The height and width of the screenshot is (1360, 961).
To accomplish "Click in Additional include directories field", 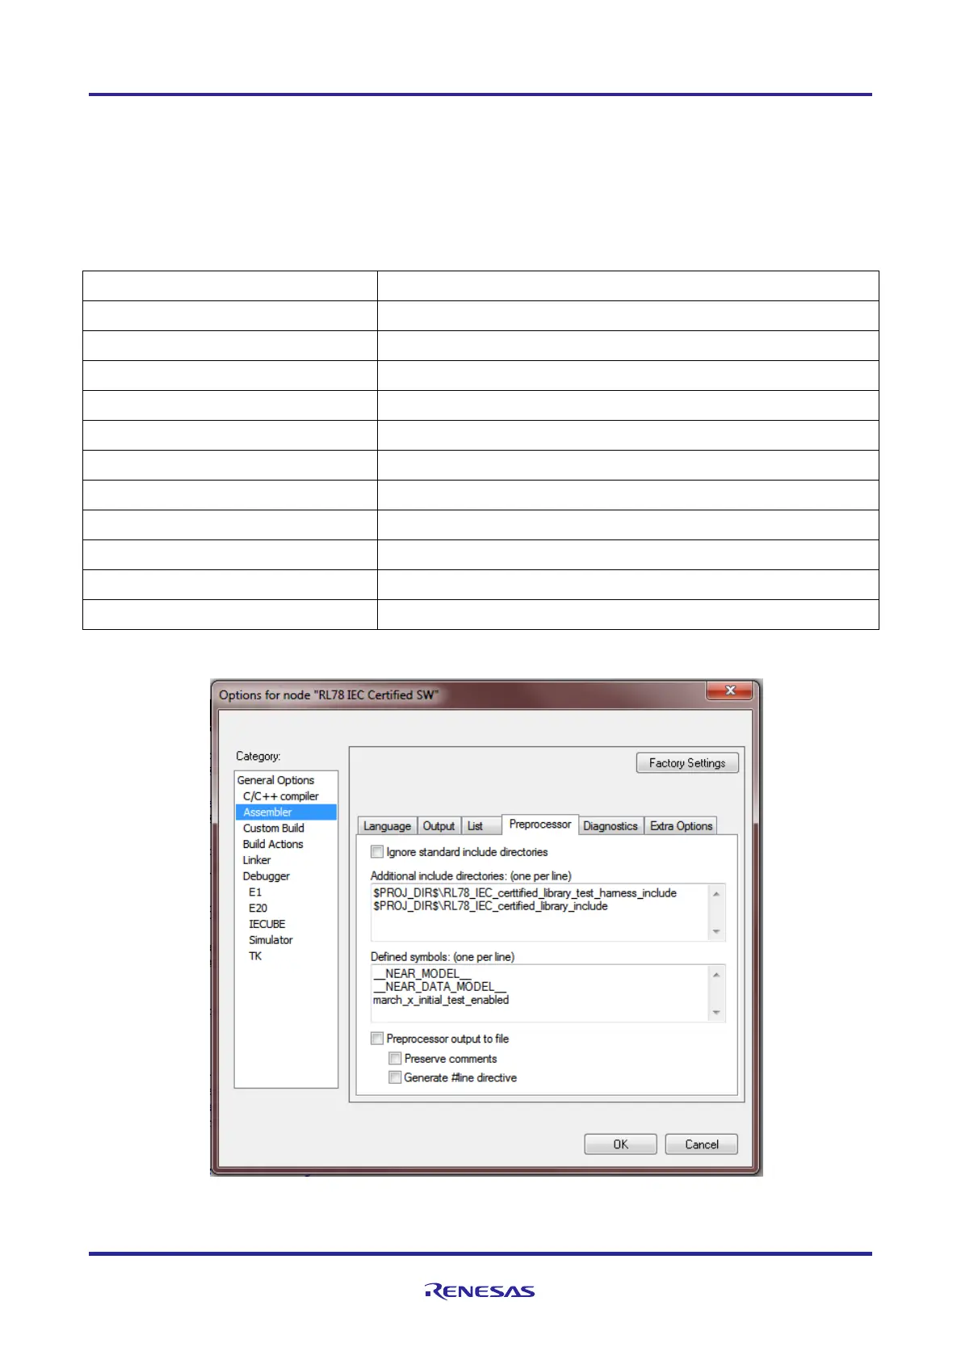I will 548,913.
